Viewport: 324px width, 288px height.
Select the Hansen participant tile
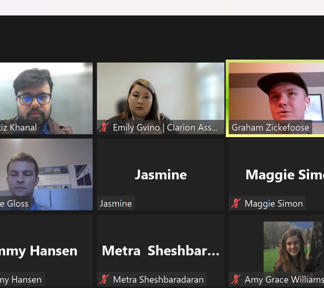tap(46, 251)
